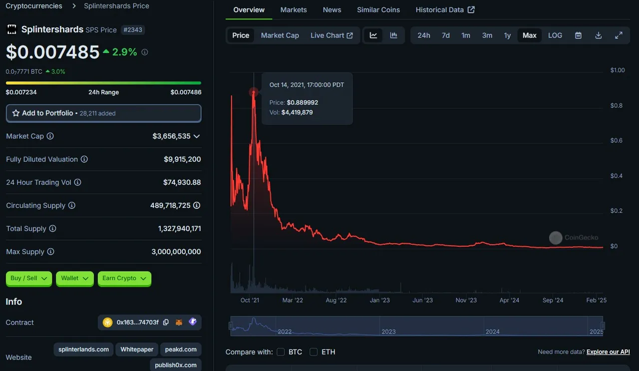Open the Markets tab

click(294, 10)
